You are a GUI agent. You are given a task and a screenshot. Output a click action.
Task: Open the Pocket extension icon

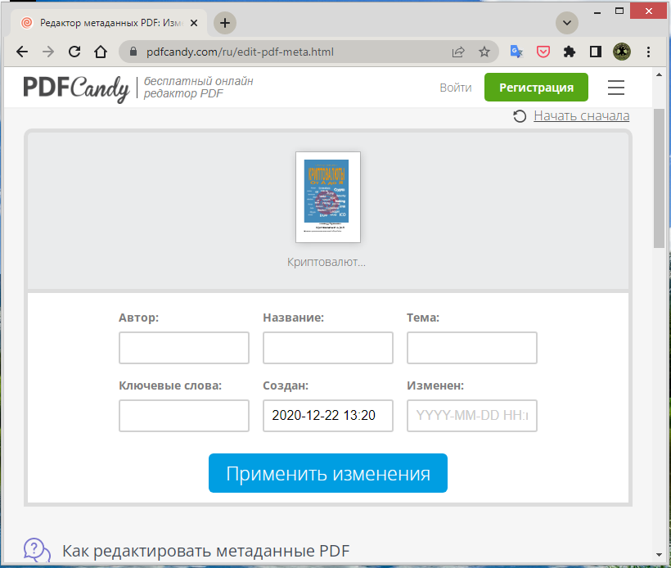(543, 52)
